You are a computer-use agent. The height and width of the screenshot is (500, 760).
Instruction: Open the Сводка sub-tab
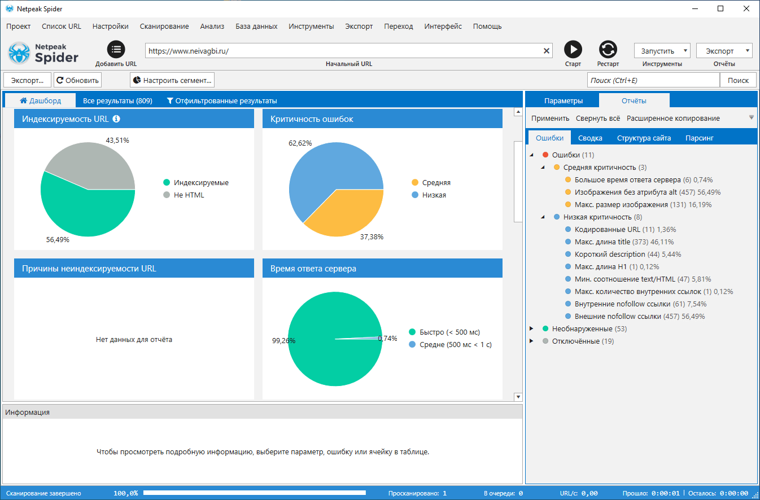tap(590, 138)
